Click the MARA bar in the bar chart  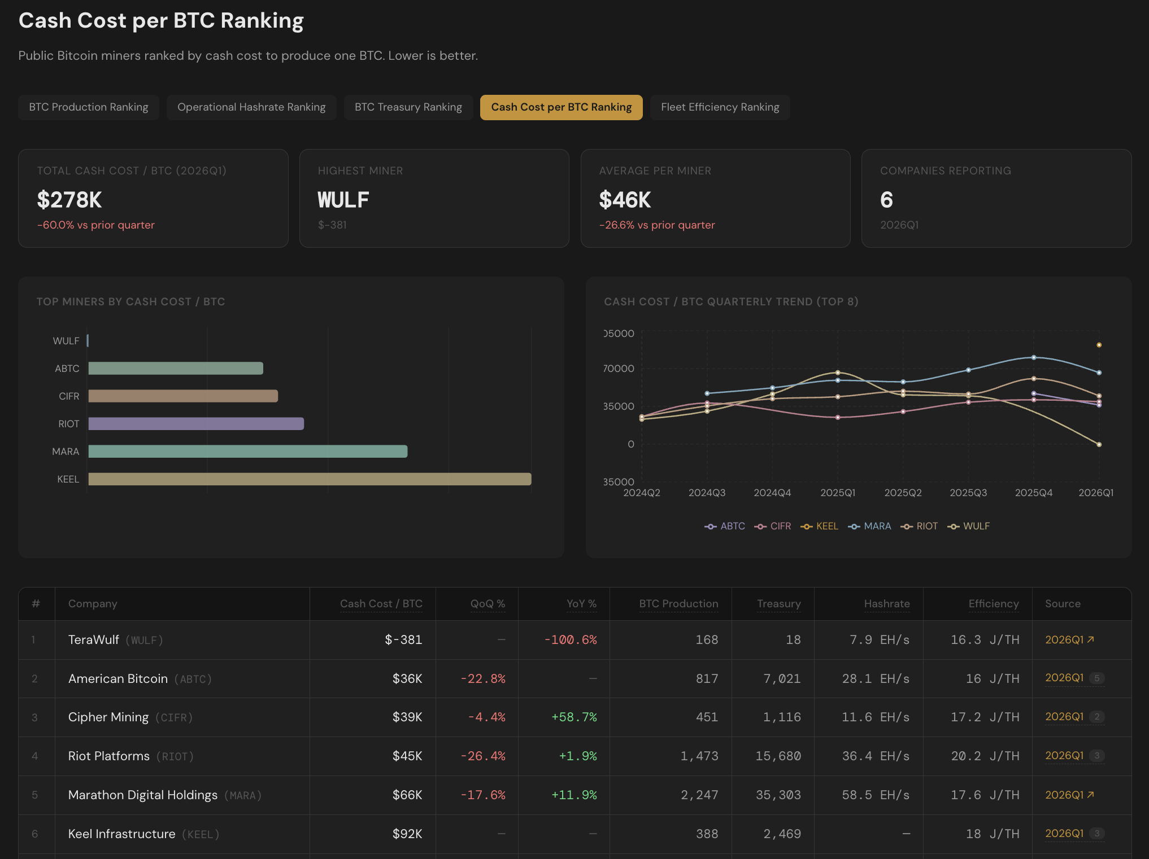(x=247, y=452)
